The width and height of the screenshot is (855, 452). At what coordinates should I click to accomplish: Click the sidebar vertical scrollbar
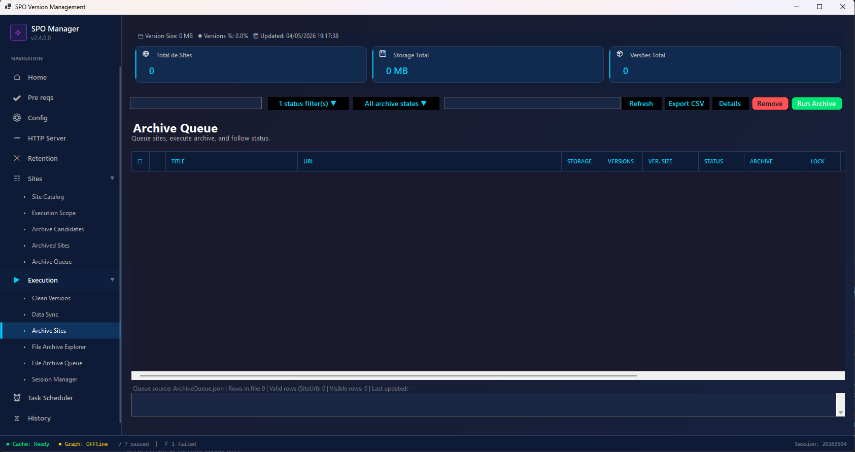[x=120, y=244]
